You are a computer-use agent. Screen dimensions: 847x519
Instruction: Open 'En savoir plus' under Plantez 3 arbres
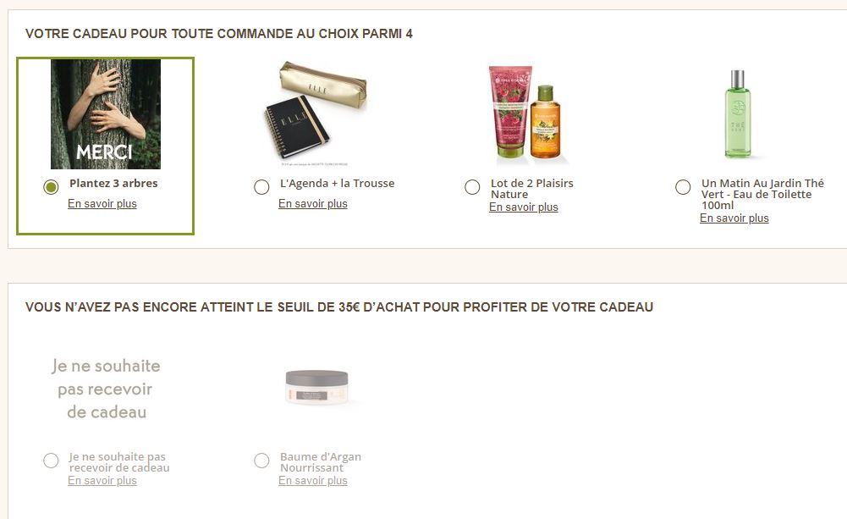pos(102,204)
